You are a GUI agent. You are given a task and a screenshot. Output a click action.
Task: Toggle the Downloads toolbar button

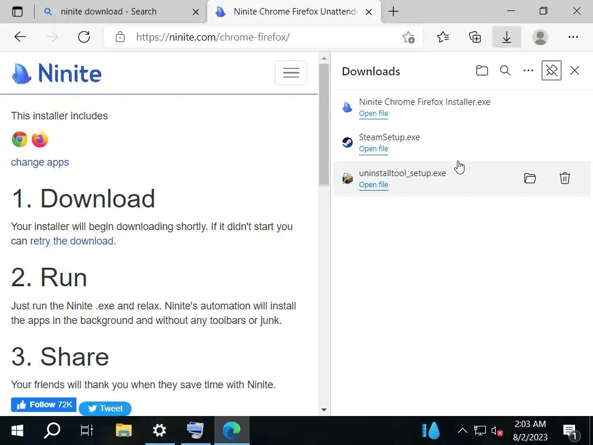point(506,37)
